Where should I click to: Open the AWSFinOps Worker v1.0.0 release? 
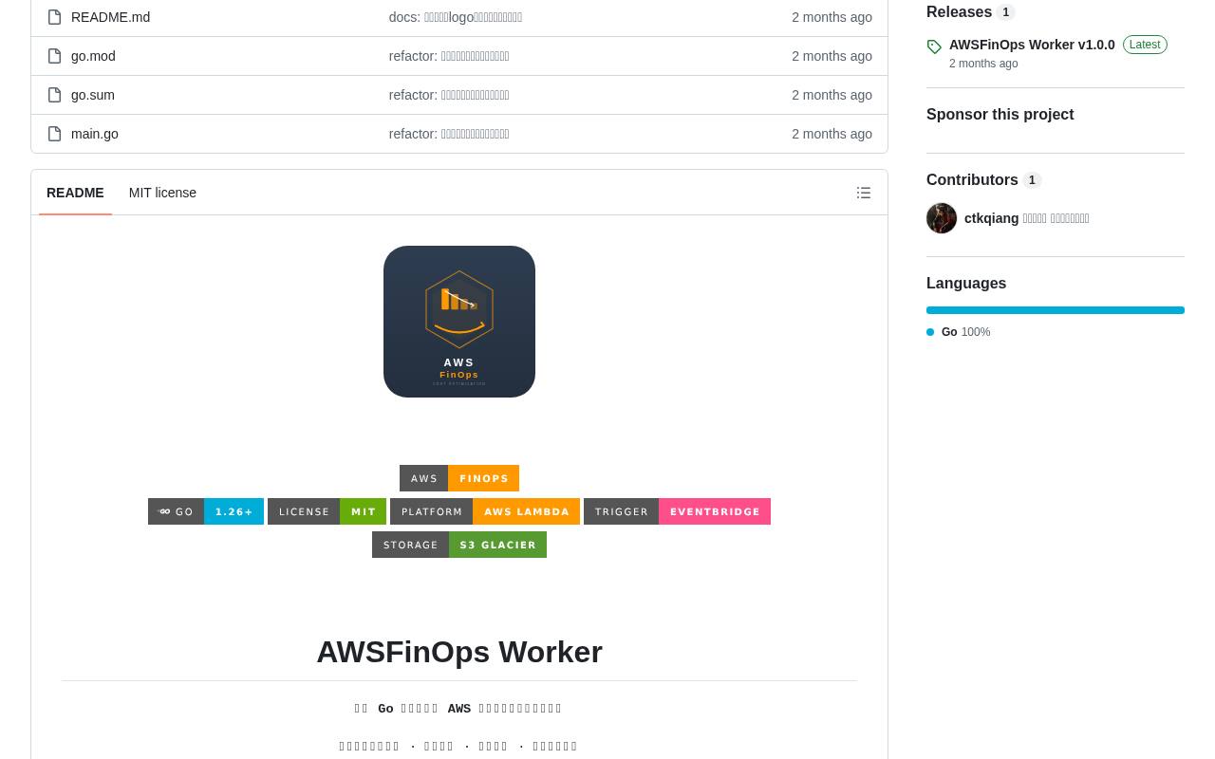point(1032,45)
